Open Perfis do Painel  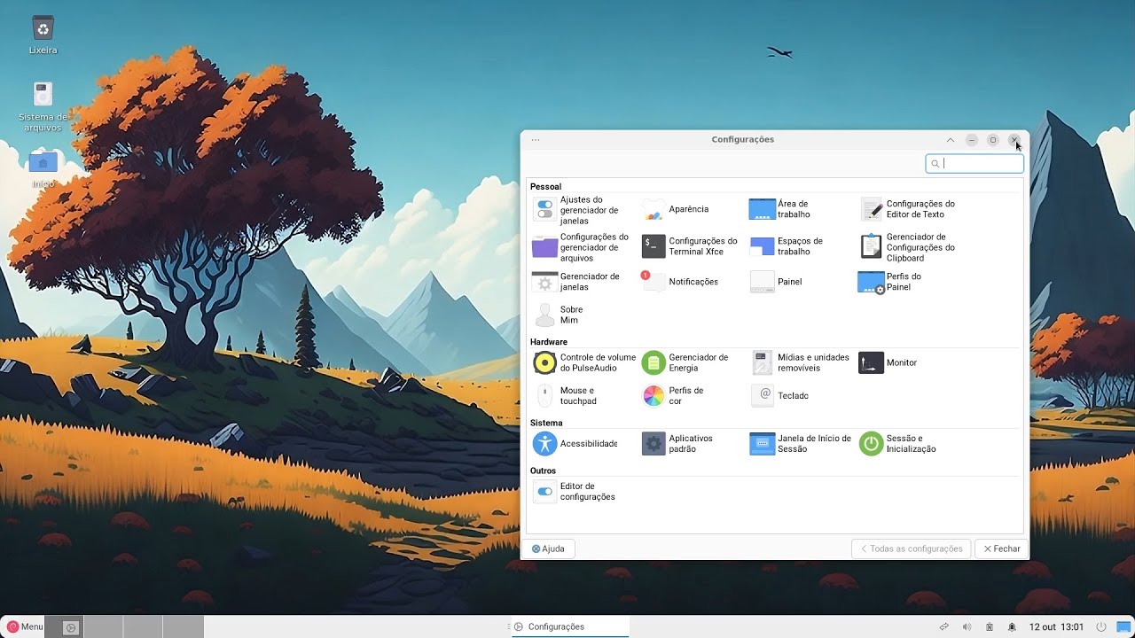[890, 282]
